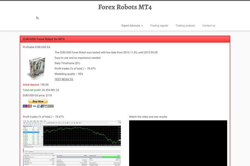Select 'Total net profit' value line
Screen dimensions: 250x166
41,90
